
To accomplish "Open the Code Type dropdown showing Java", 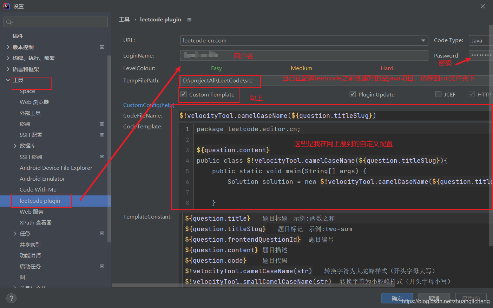I will pos(481,40).
